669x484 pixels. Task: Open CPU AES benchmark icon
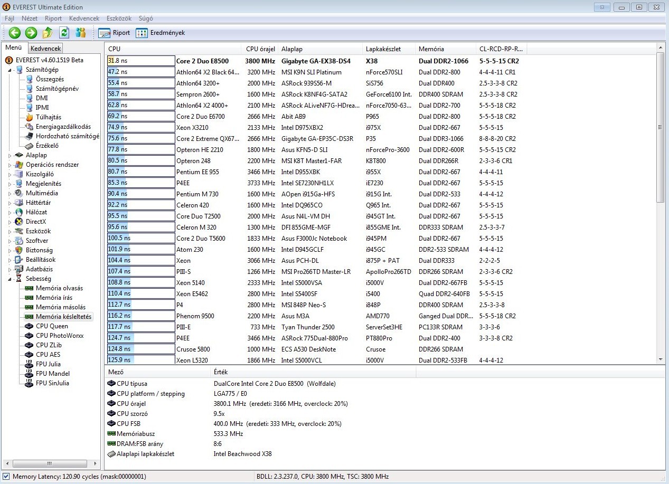click(x=30, y=355)
